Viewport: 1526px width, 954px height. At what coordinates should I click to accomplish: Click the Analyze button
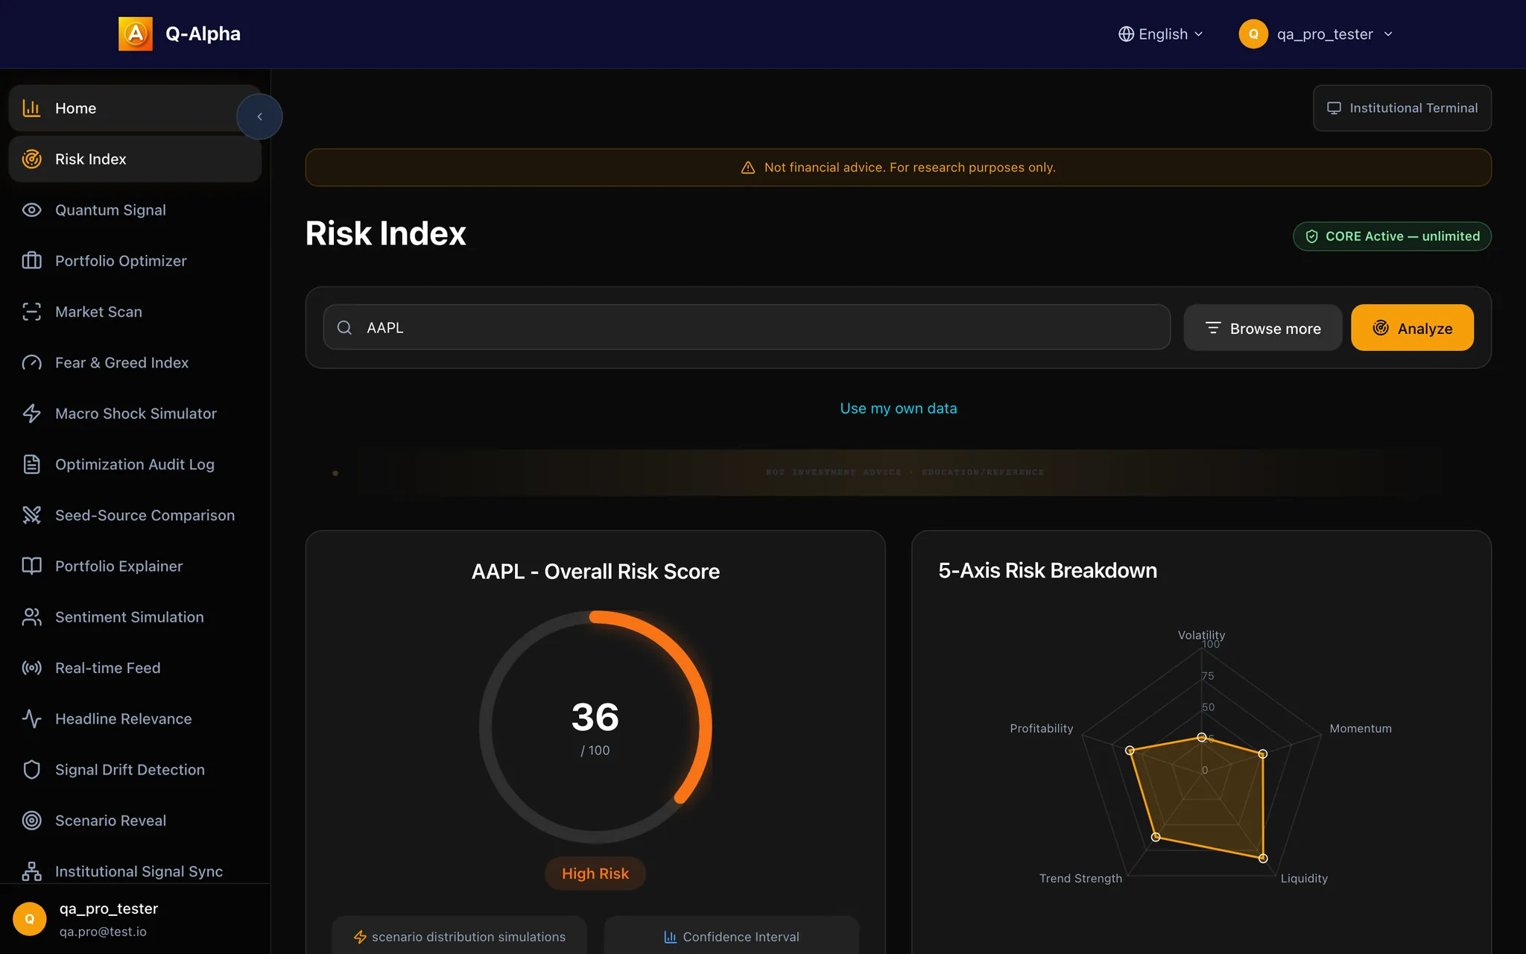(1412, 328)
